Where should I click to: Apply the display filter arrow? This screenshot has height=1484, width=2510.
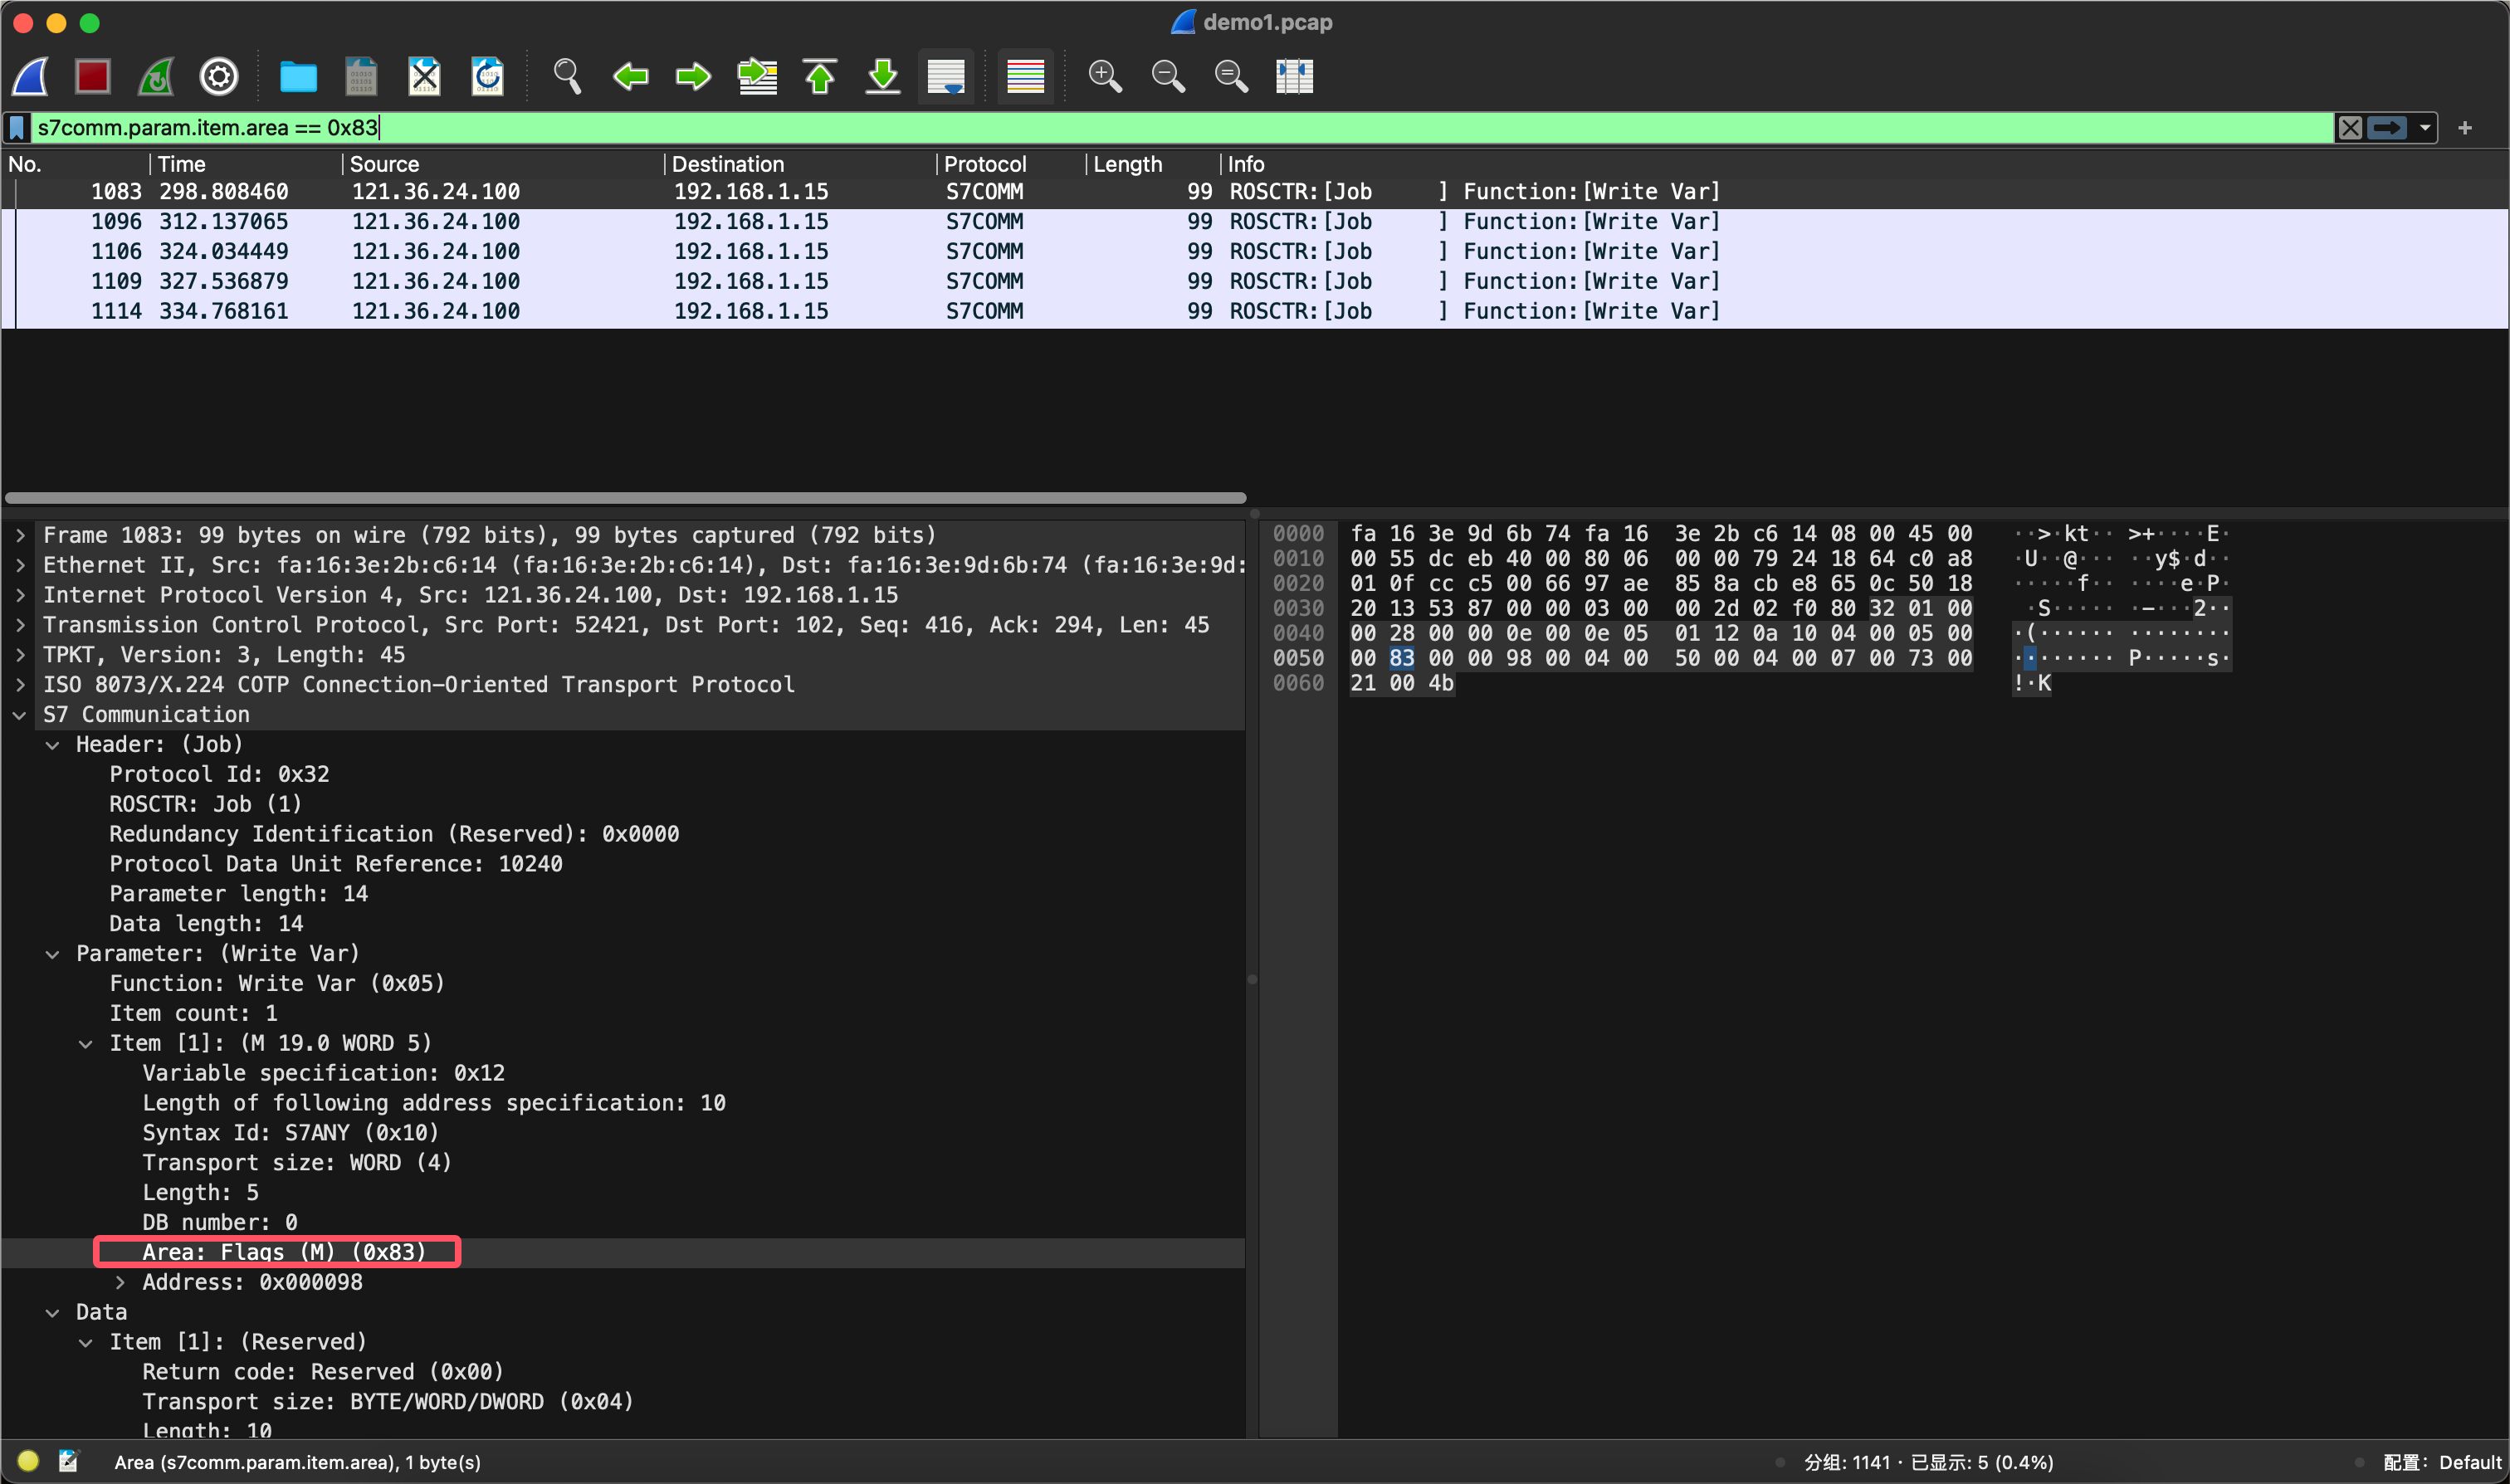(x=2388, y=128)
